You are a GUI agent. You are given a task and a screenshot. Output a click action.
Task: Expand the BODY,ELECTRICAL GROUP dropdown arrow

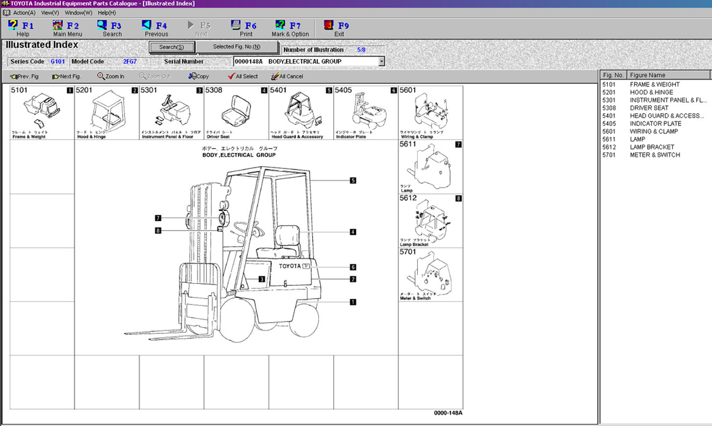click(x=381, y=61)
